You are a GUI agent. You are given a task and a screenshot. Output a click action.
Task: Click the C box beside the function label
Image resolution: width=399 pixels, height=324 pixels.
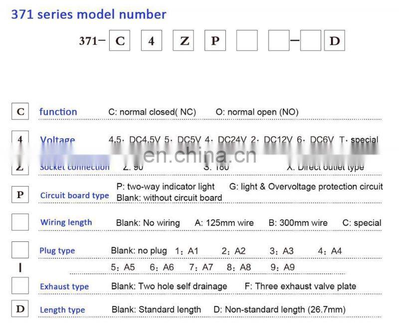pyautogui.click(x=20, y=111)
